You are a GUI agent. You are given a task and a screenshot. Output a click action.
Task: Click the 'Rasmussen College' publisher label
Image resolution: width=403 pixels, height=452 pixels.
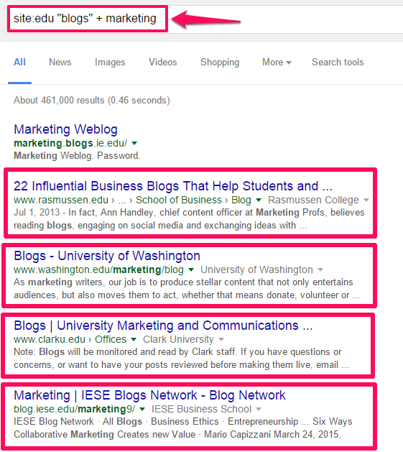pos(313,200)
